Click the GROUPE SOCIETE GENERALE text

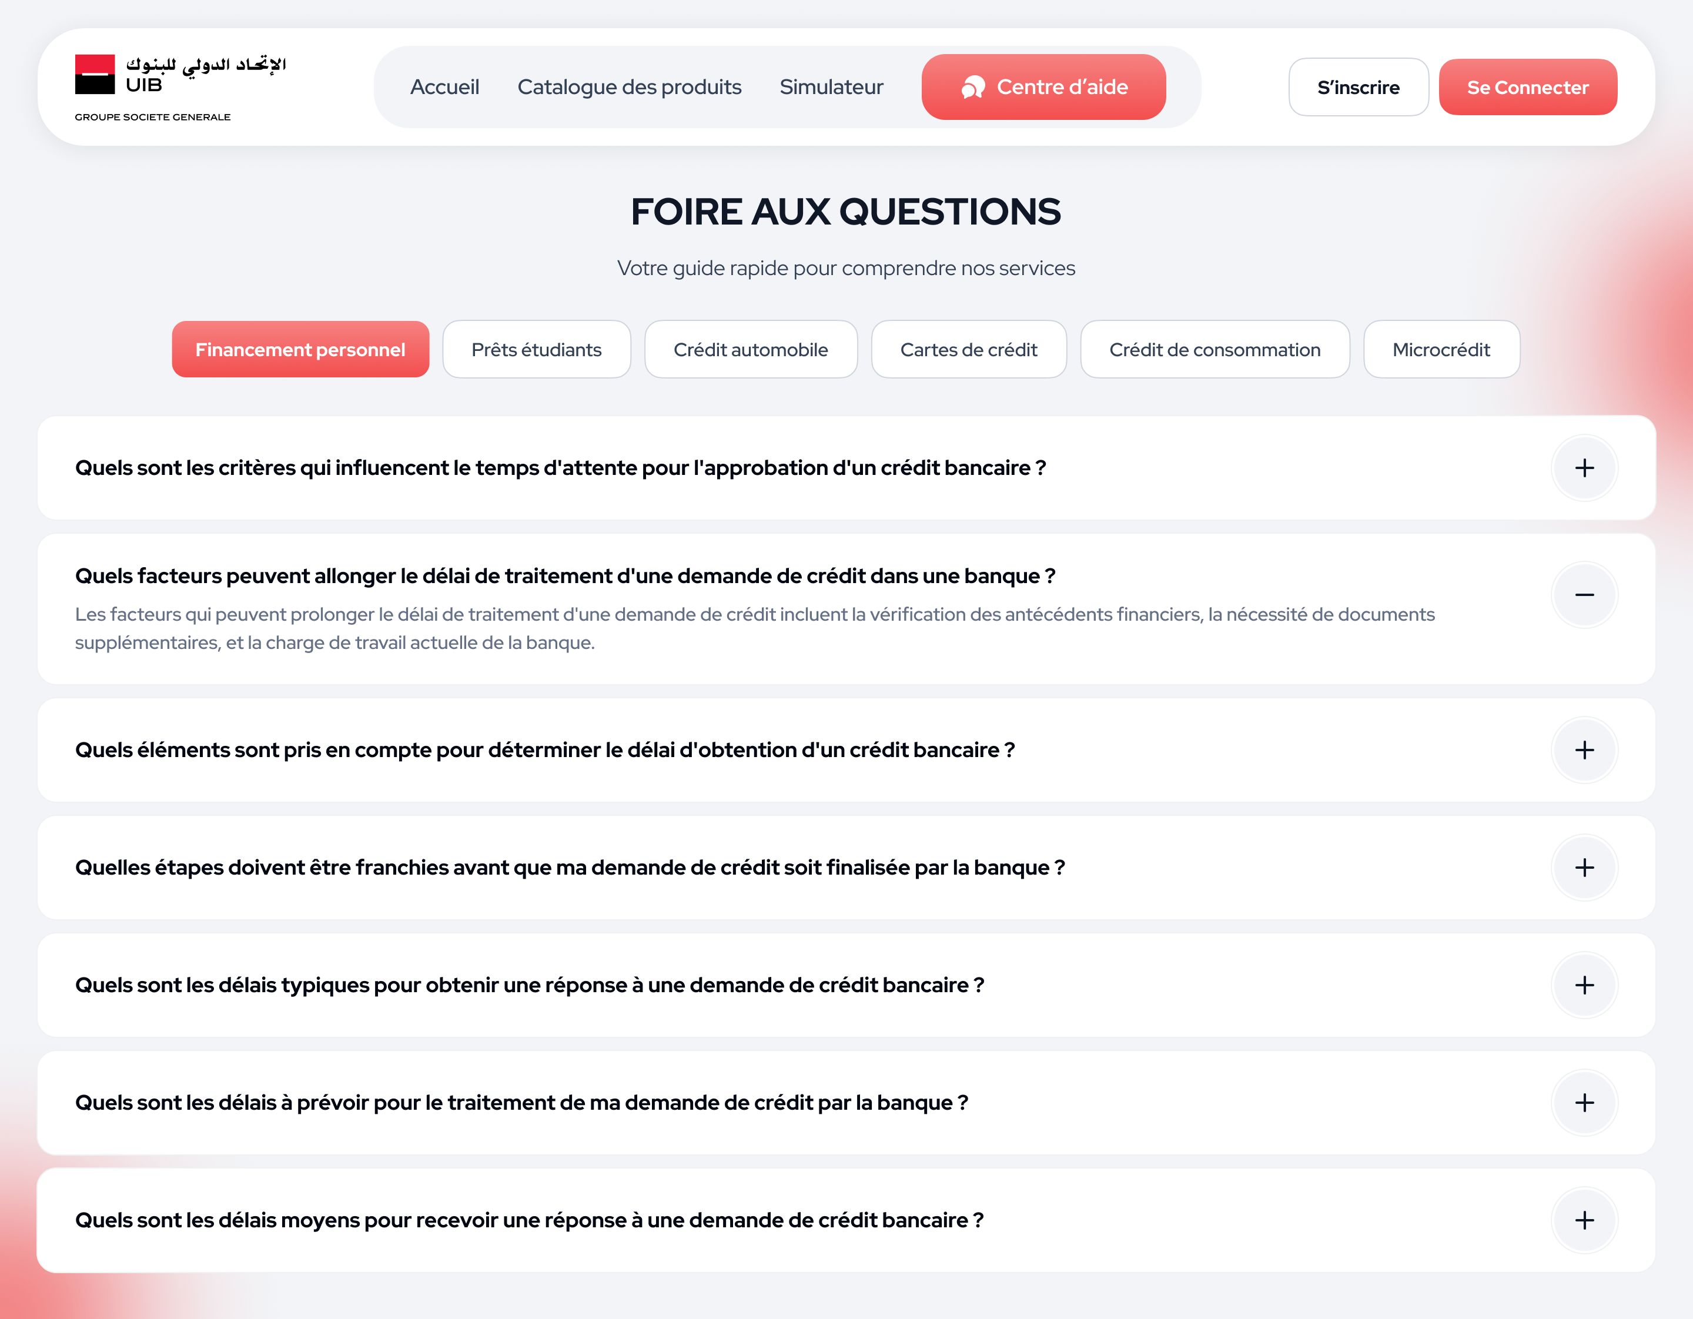click(153, 117)
